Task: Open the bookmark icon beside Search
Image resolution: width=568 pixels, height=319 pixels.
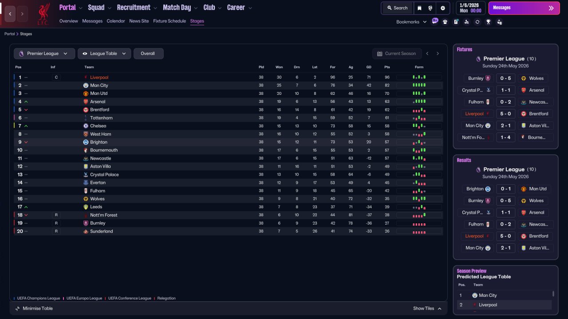Action: [x=419, y=8]
